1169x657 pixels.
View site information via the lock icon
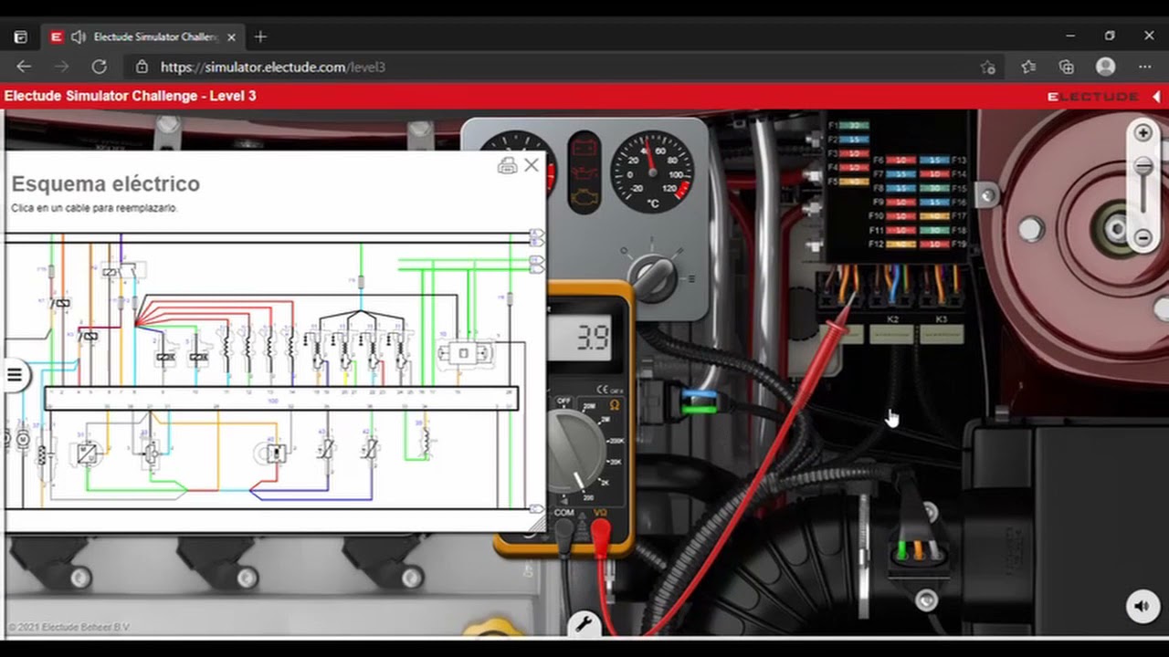click(x=142, y=67)
